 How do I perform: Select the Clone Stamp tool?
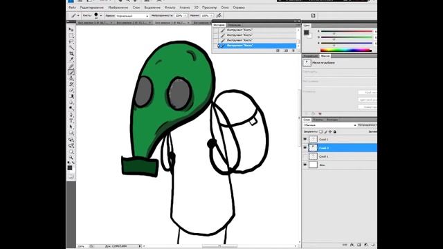(71, 78)
